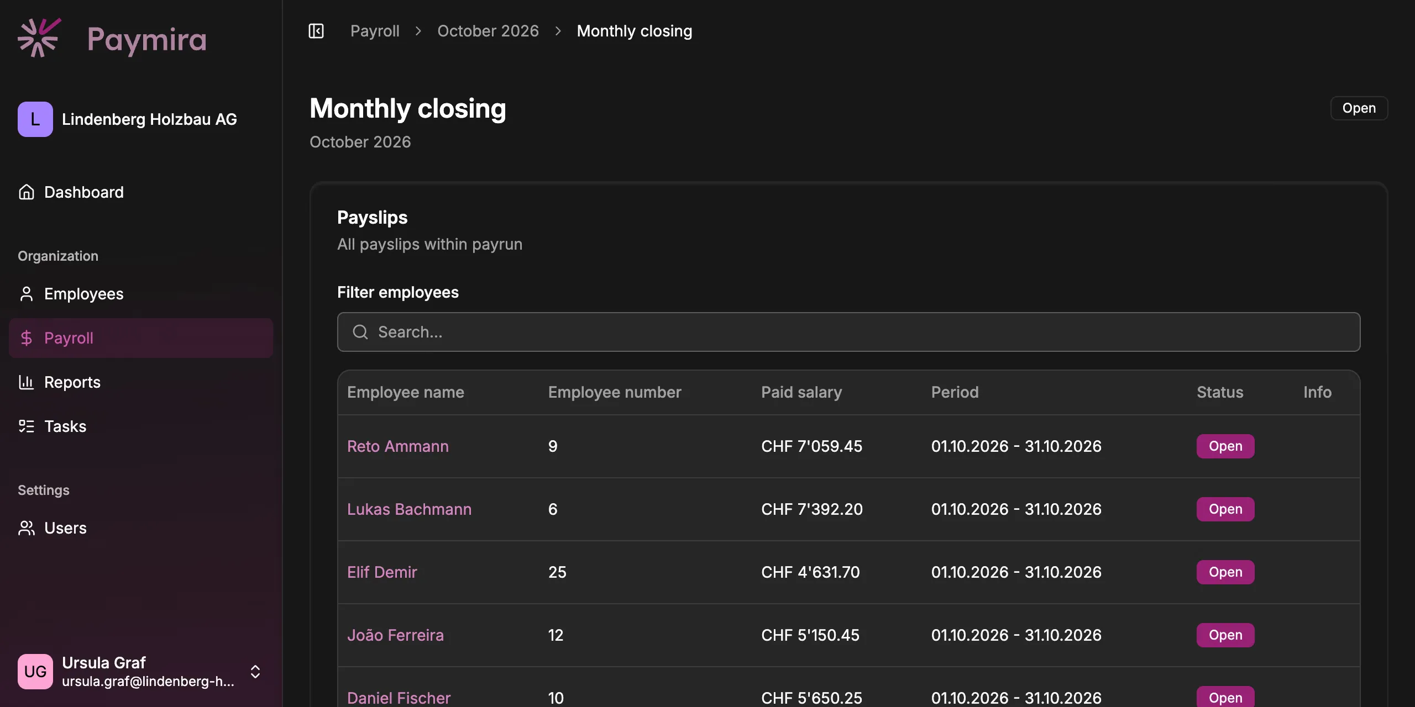1415x707 pixels.
Task: Click the Open status badge for João Ferreira
Action: click(1225, 635)
